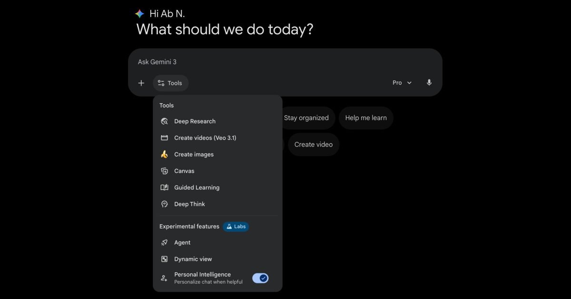The image size is (571, 299).
Task: Click the Ask Gemini 3 prompt field
Action: tap(285, 62)
